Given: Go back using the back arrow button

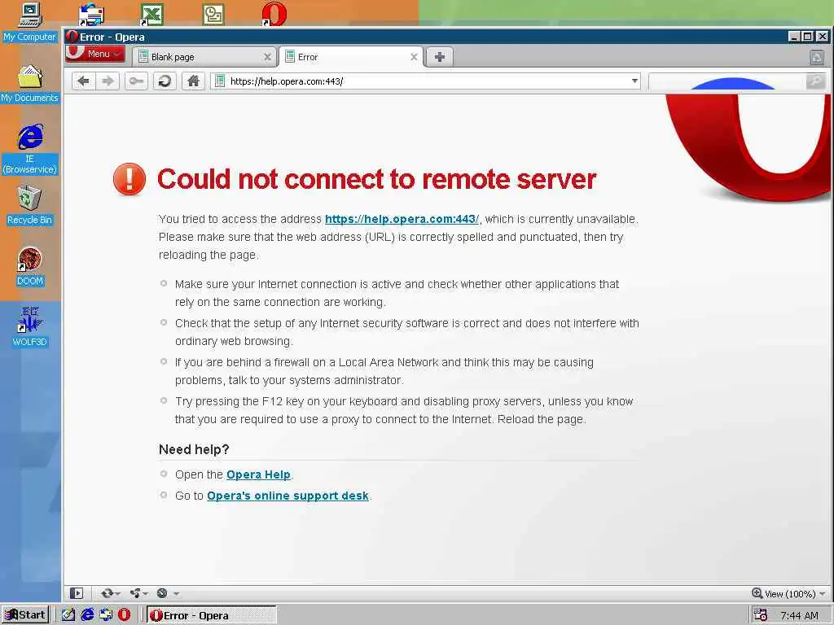Looking at the screenshot, I should point(84,81).
